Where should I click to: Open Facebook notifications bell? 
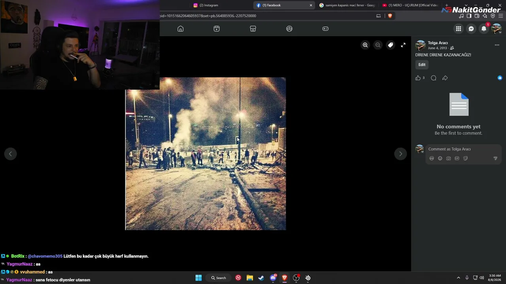coord(484,29)
